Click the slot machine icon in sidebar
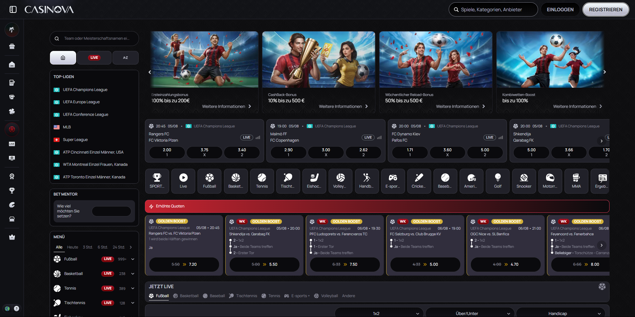The width and height of the screenshot is (635, 317). pyautogui.click(x=12, y=83)
